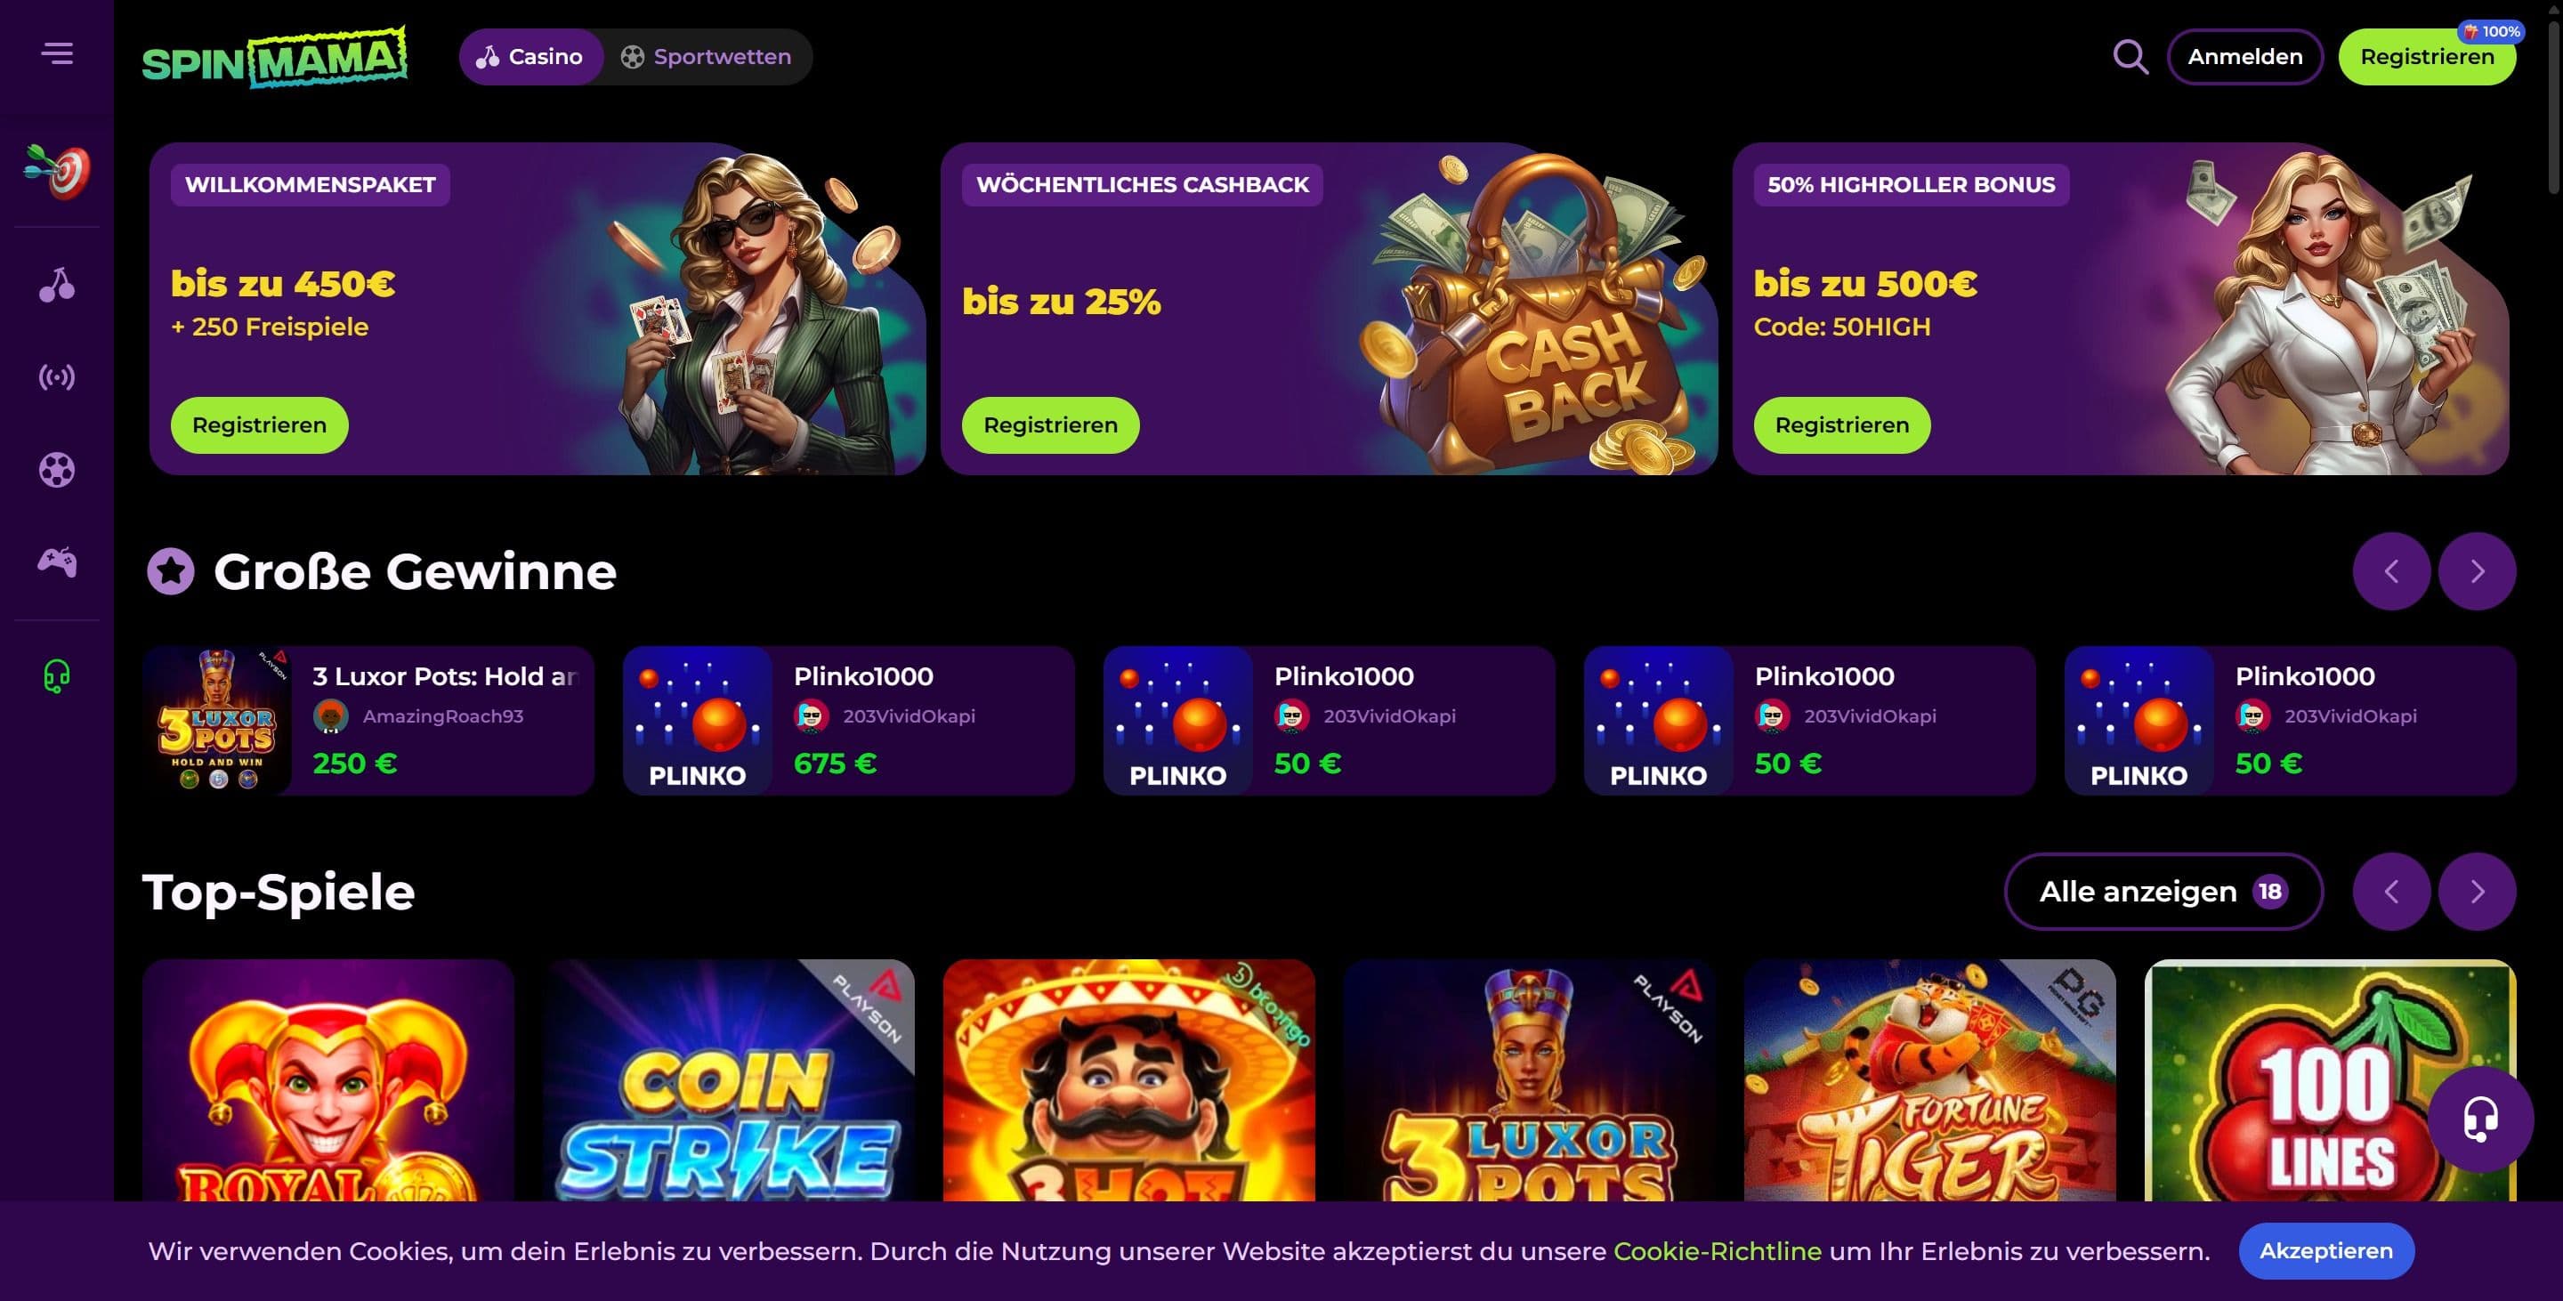Click the search magnifier icon
This screenshot has width=2563, height=1301.
(x=2130, y=57)
